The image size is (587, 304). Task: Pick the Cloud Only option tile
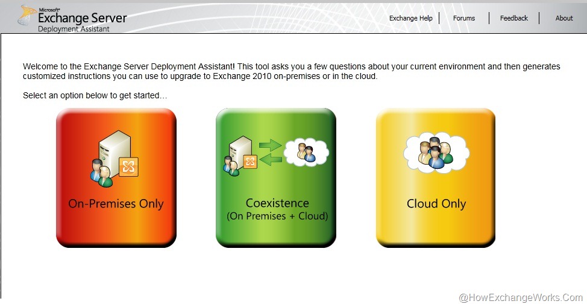(x=436, y=178)
